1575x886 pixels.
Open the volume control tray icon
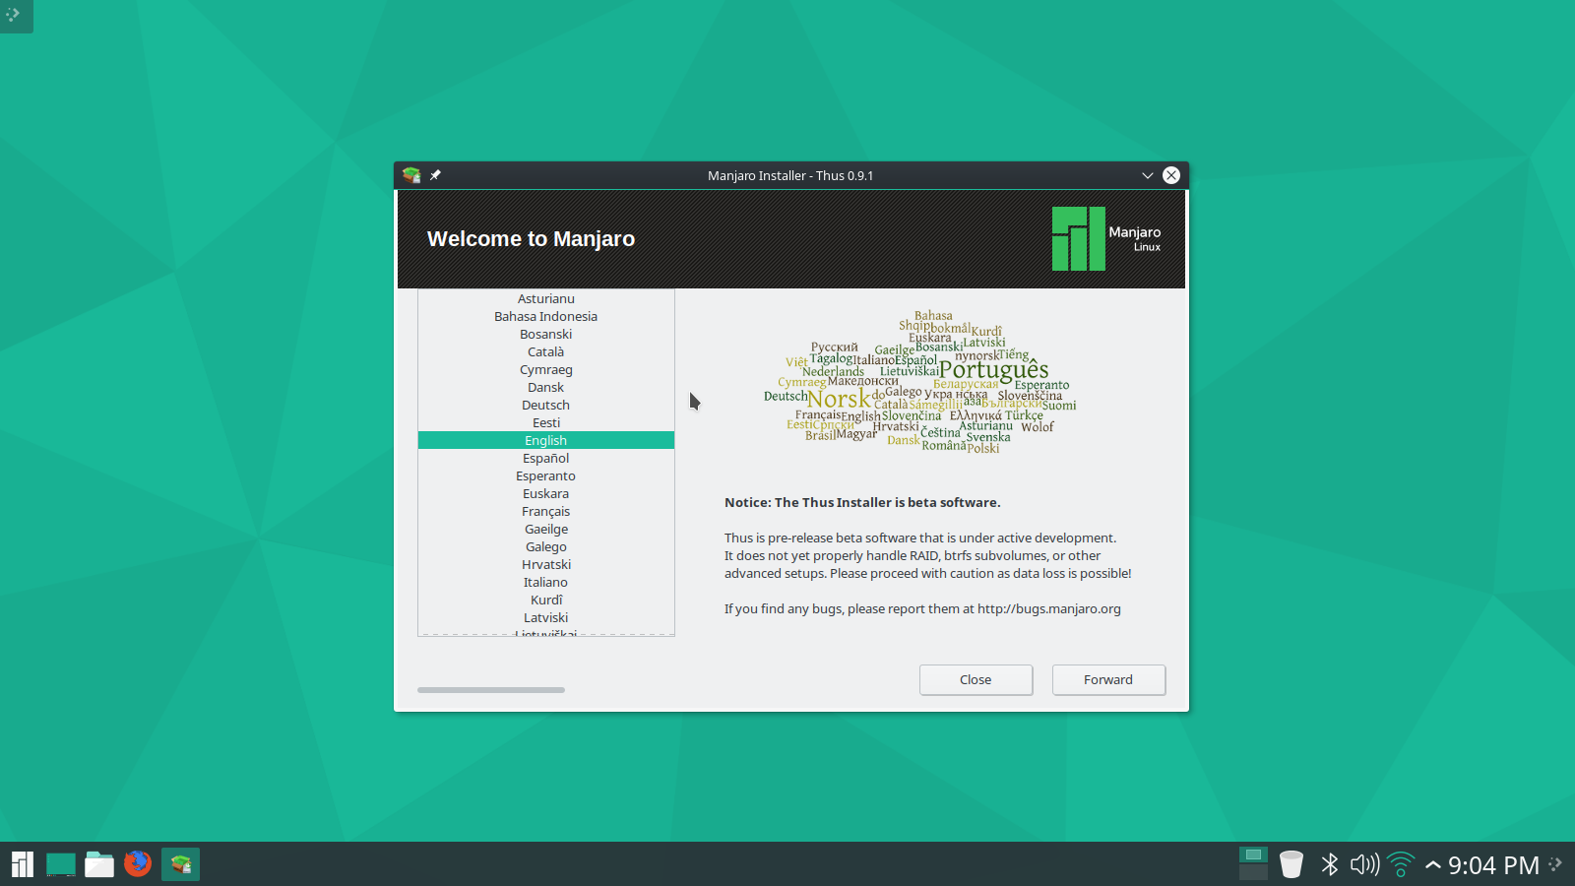[x=1364, y=864]
